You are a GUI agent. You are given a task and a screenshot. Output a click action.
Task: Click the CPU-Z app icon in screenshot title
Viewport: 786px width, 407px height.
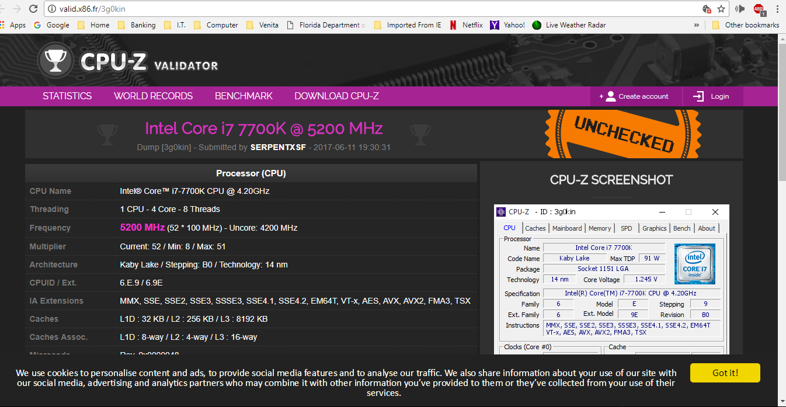coord(501,212)
